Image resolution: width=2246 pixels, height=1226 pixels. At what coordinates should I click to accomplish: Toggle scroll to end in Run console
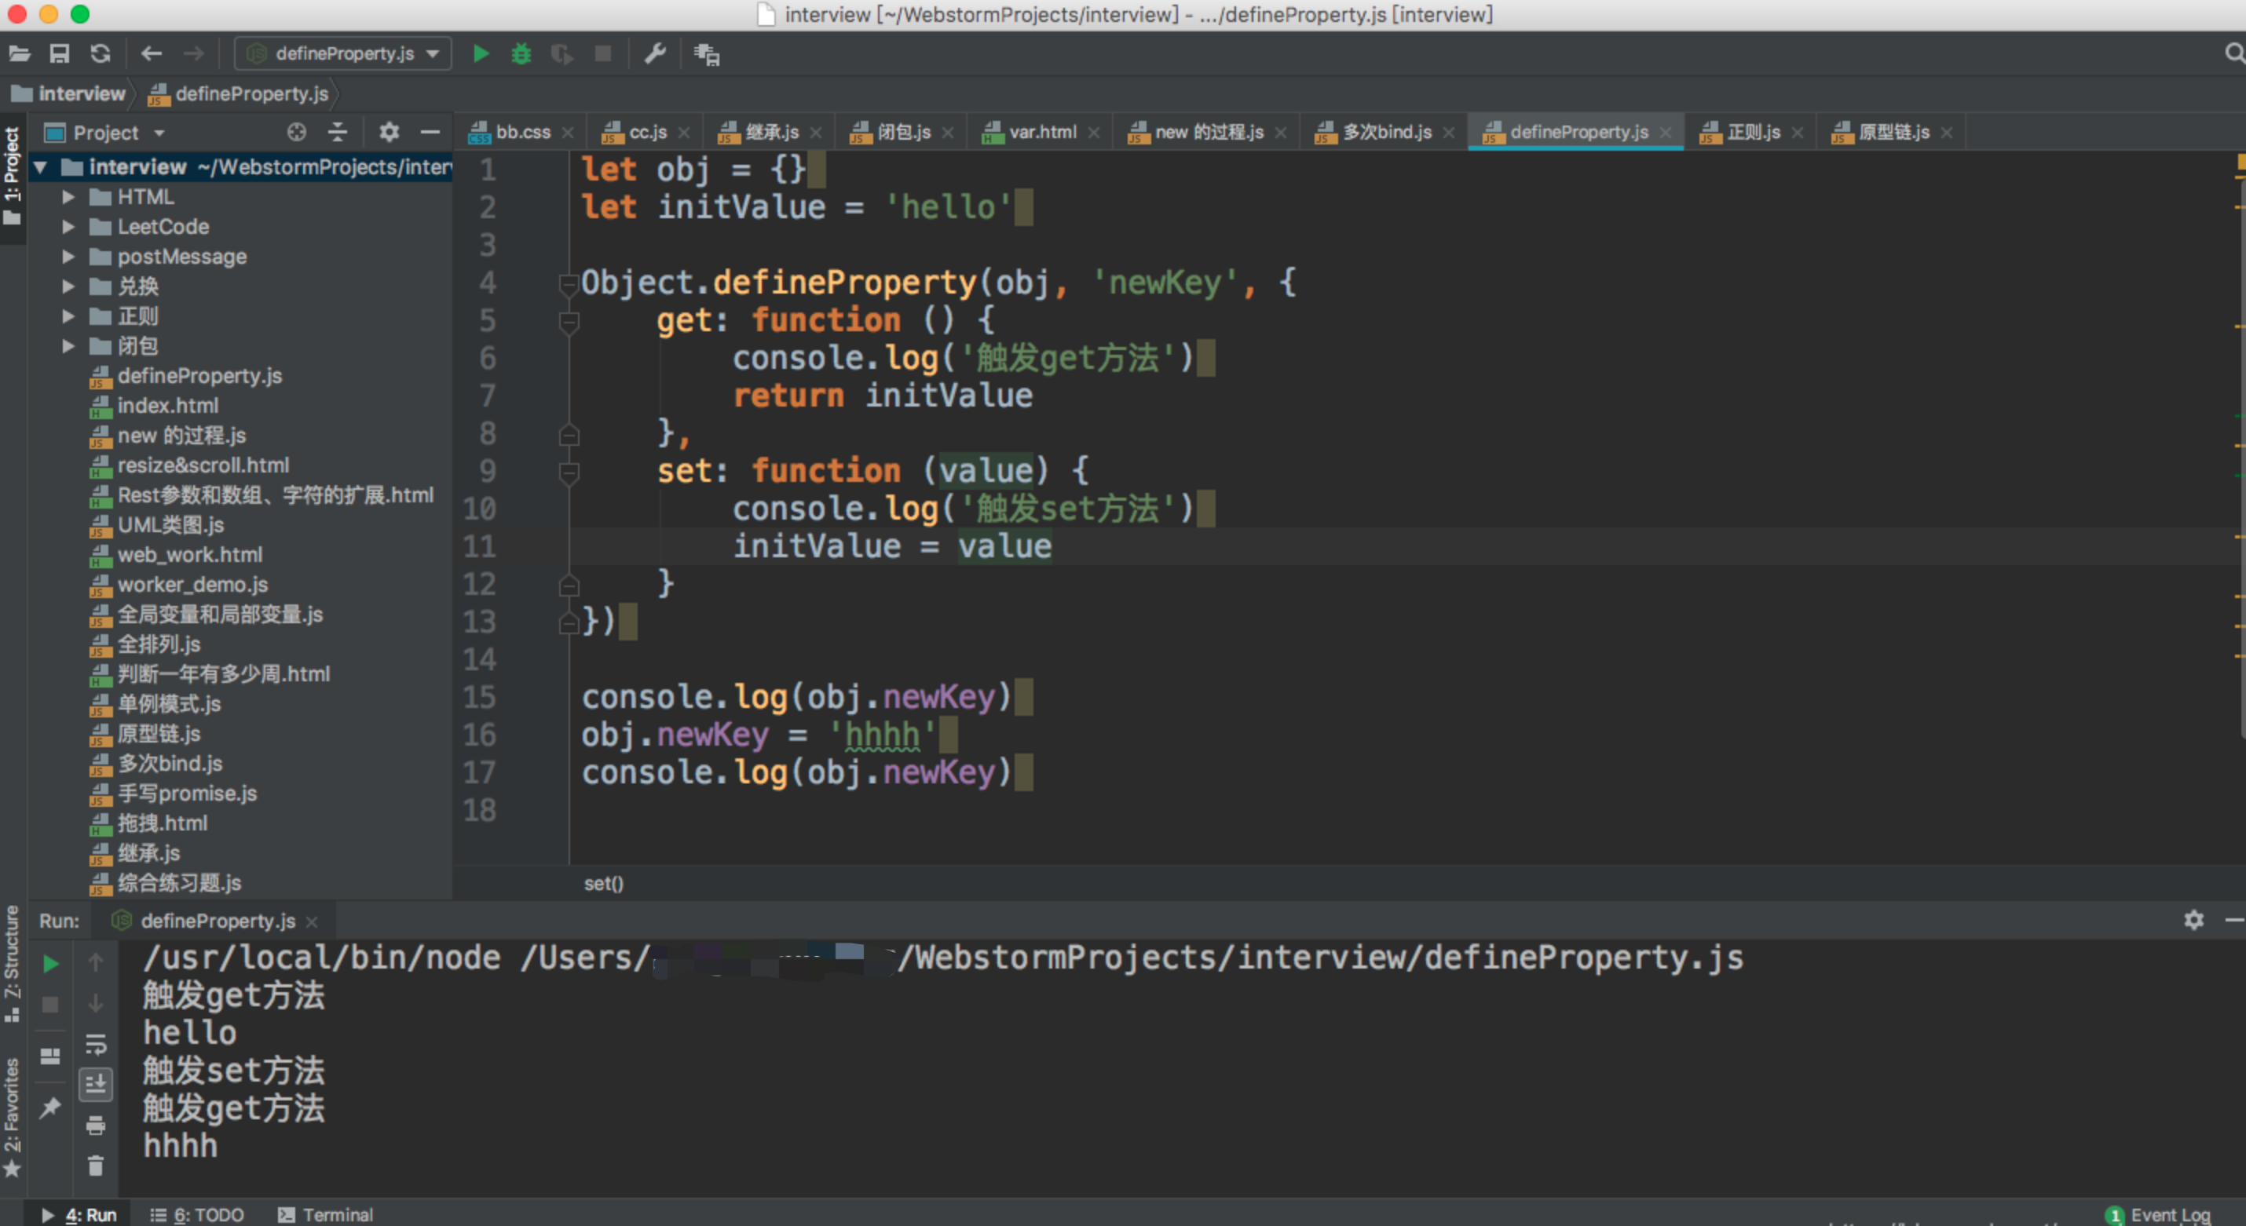(x=96, y=1085)
